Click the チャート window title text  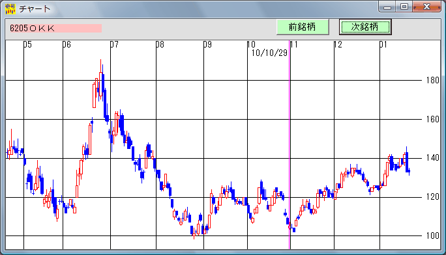pos(35,9)
